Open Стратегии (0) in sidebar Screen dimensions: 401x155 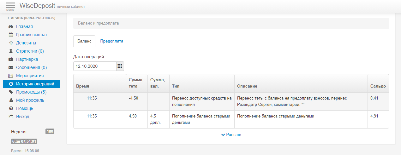(x=30, y=51)
